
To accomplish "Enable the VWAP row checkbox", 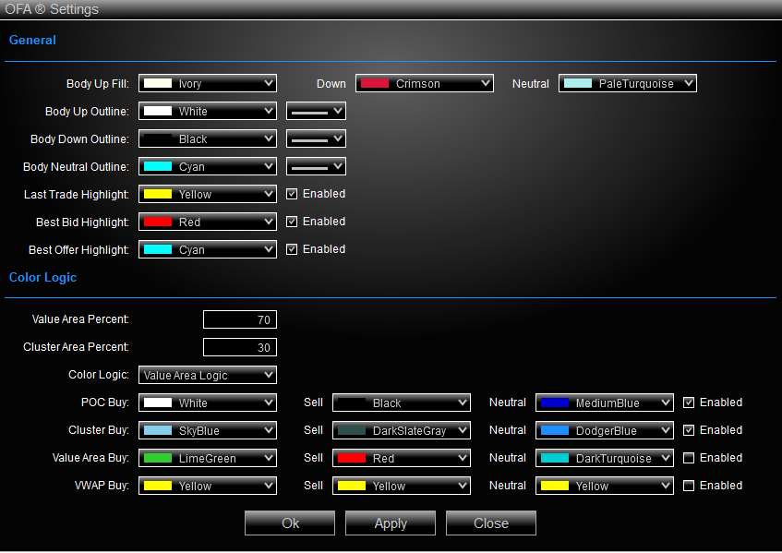I will pyautogui.click(x=689, y=486).
